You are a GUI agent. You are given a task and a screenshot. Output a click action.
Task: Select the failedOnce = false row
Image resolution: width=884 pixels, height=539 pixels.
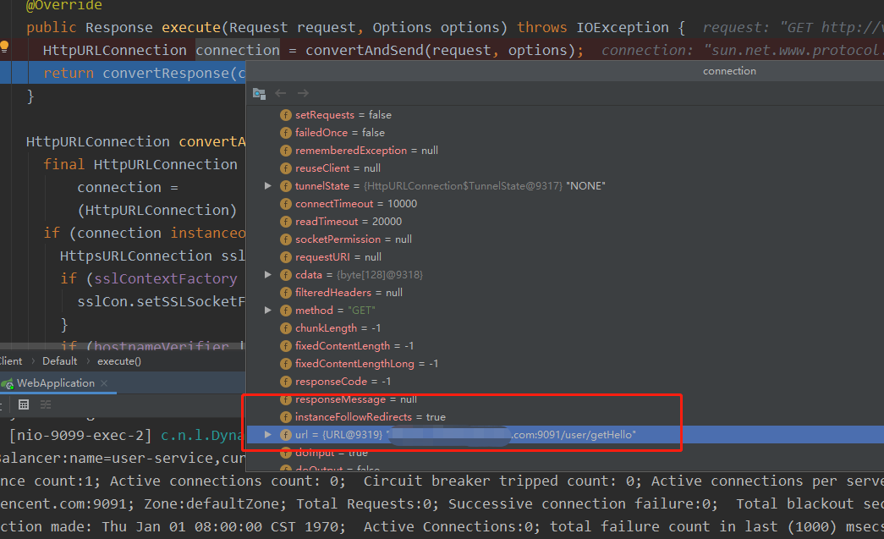click(x=564, y=133)
